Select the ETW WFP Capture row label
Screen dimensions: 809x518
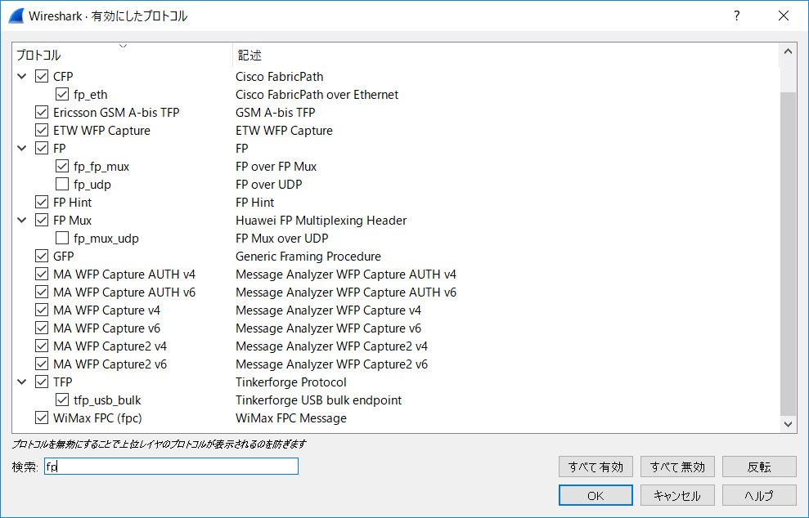click(101, 131)
